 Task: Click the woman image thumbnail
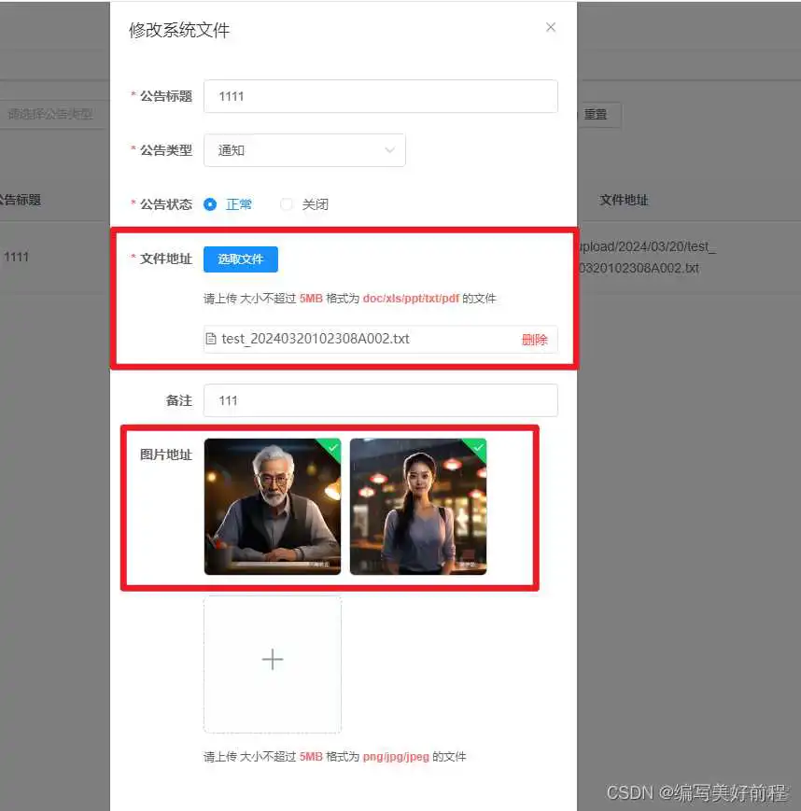pyautogui.click(x=417, y=510)
